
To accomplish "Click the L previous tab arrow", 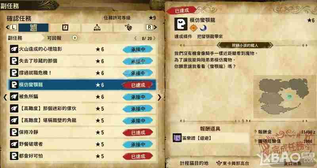I will click(11, 27).
